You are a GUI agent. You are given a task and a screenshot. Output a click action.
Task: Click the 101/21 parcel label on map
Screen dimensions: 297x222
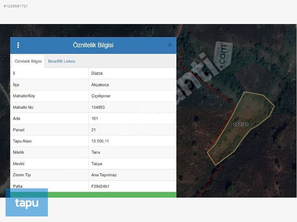[241, 125]
